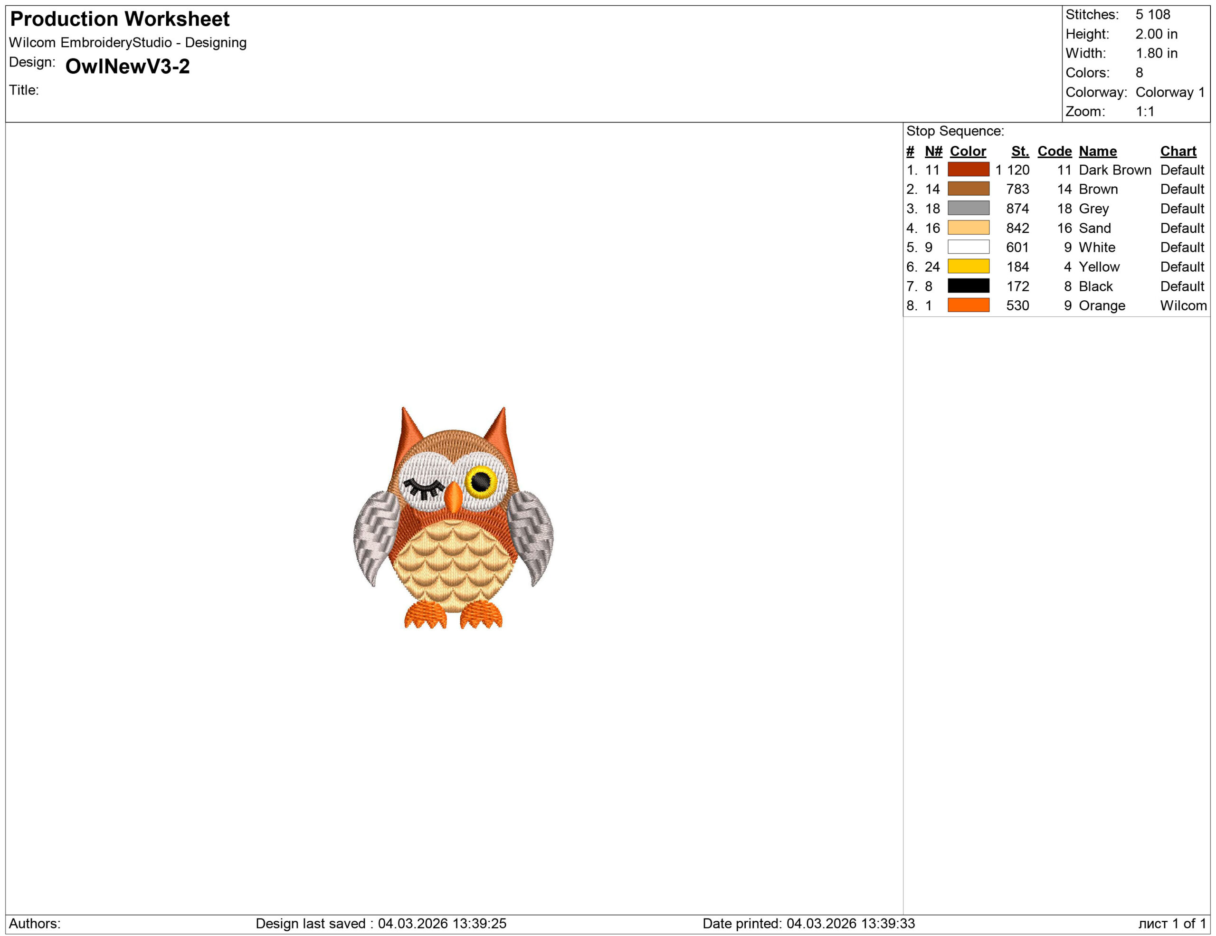Click the Chart column header
1216x936 pixels.
point(1178,151)
